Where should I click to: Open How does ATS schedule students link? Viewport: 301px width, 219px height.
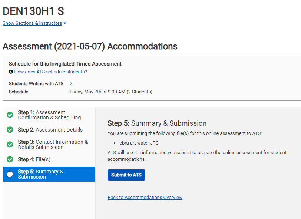click(x=50, y=72)
